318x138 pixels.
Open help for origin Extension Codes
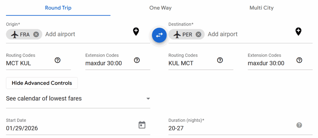(x=137, y=60)
